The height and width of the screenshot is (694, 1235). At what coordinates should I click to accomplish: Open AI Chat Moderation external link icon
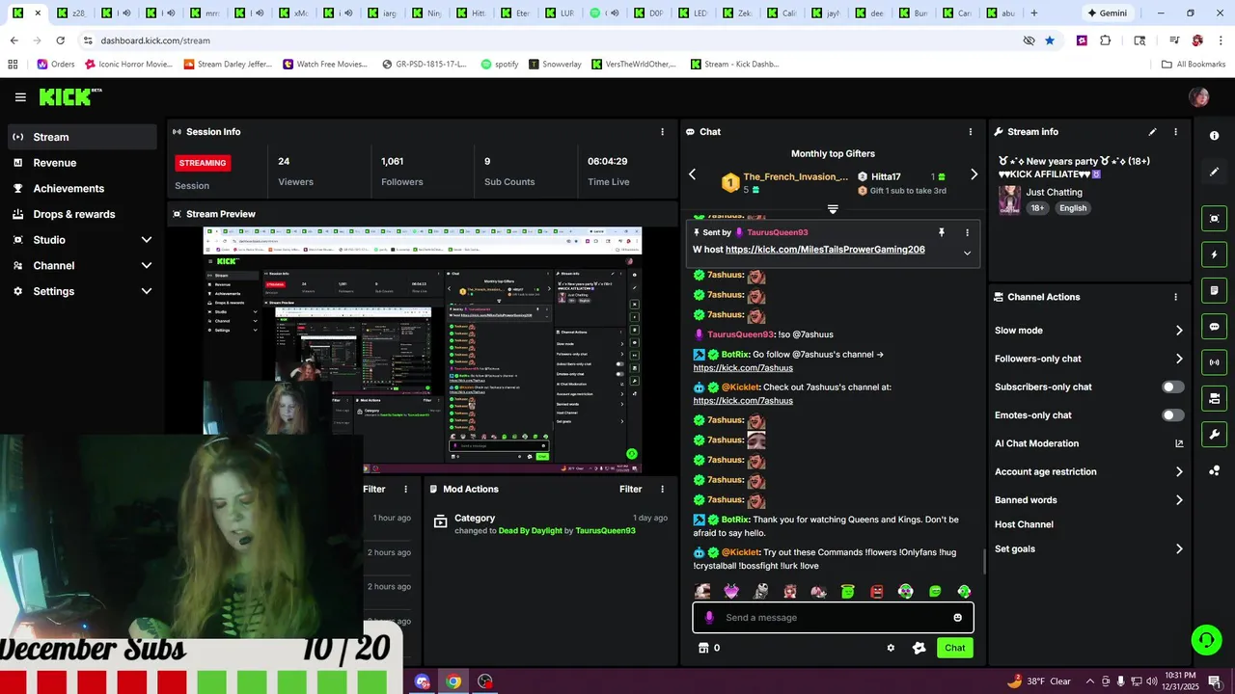pyautogui.click(x=1179, y=443)
